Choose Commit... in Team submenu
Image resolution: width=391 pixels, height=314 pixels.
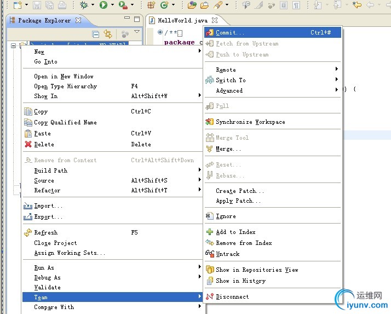273,32
